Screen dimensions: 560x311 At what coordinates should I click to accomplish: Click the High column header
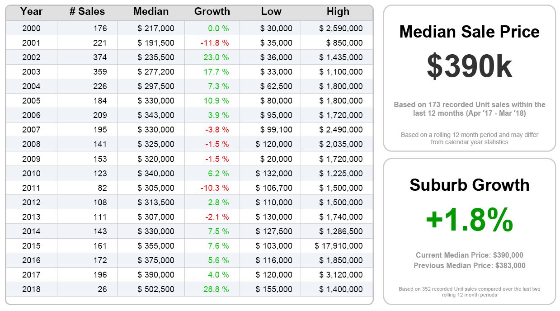338,12
